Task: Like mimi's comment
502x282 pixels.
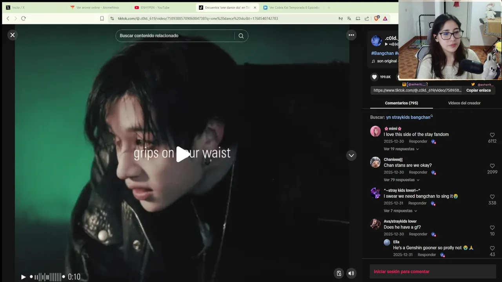Action: [x=492, y=135]
